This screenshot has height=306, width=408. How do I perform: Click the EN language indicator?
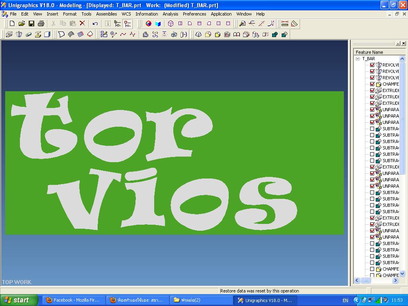(x=345, y=300)
